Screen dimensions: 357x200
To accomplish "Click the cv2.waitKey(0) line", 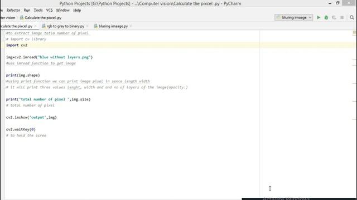I will (x=21, y=129).
